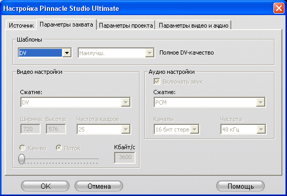
Task: Select the Параметры захвата tab
Action: tap(66, 24)
